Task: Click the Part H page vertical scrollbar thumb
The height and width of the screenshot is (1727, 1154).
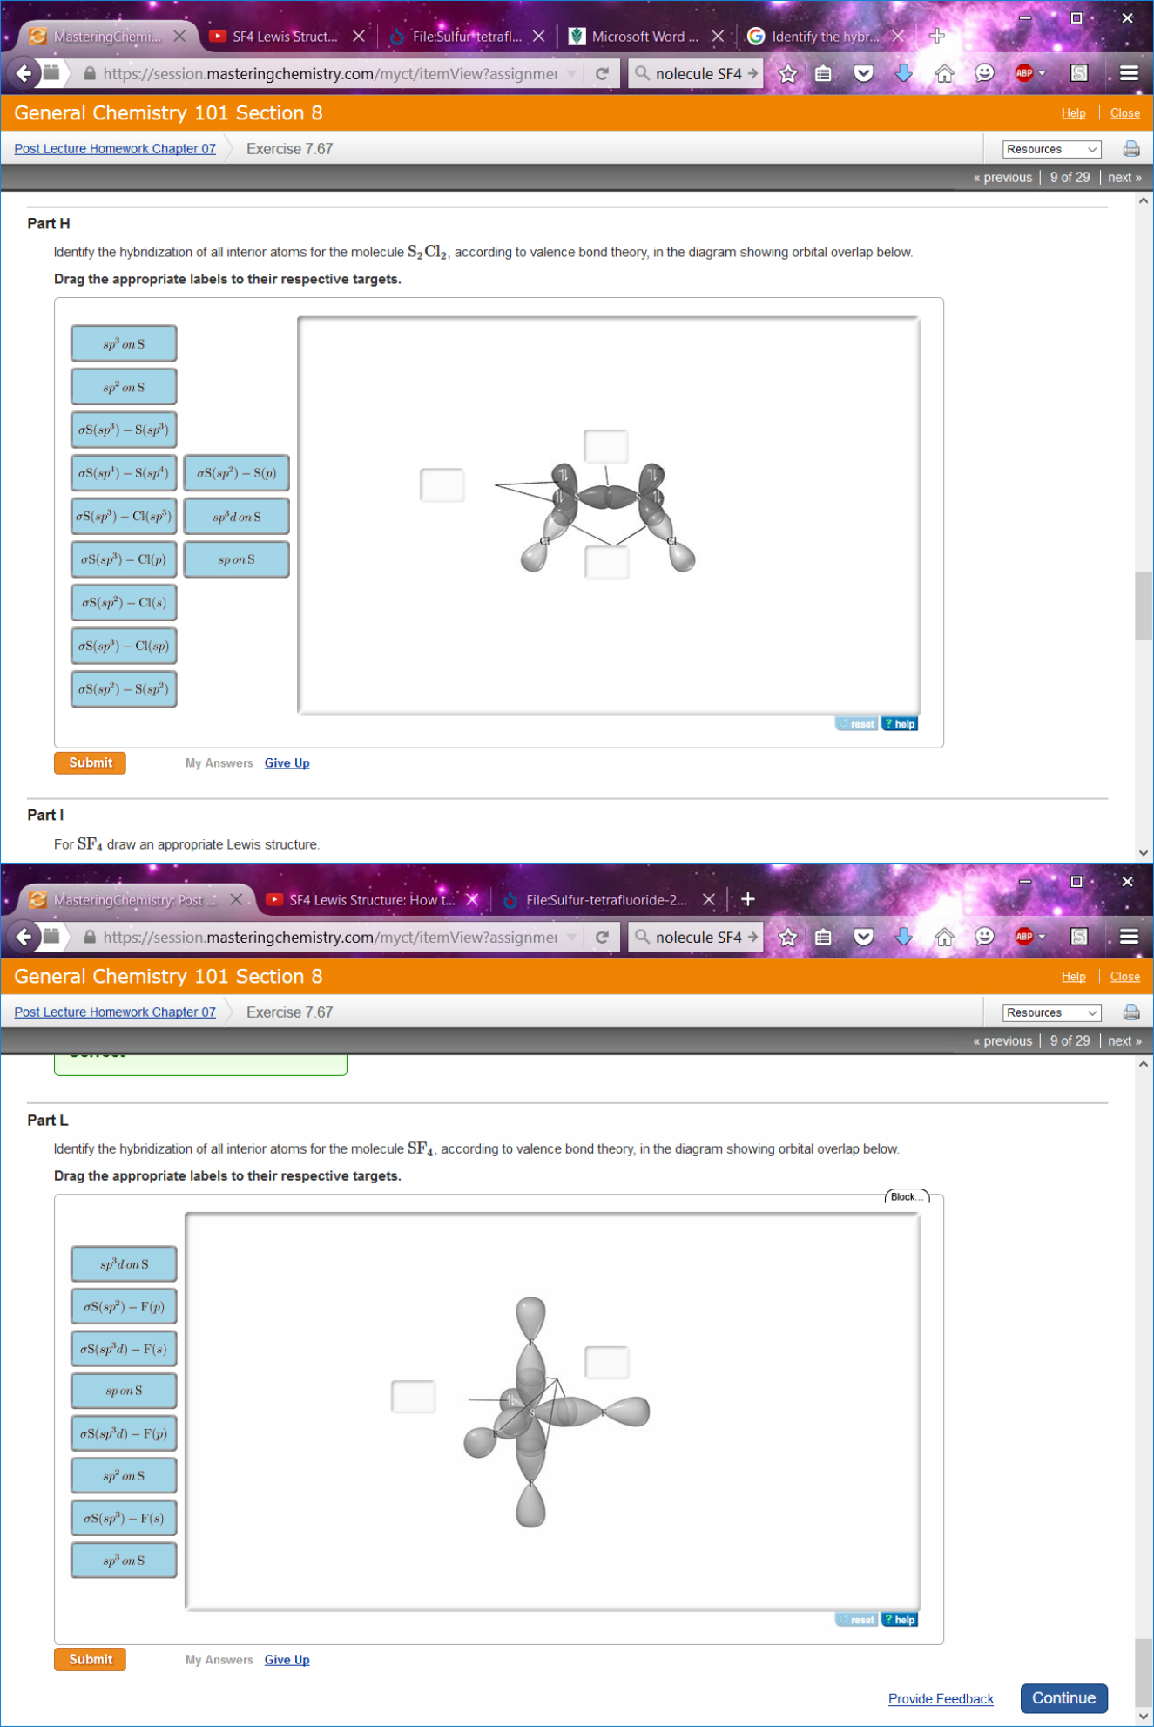Action: pos(1143,606)
